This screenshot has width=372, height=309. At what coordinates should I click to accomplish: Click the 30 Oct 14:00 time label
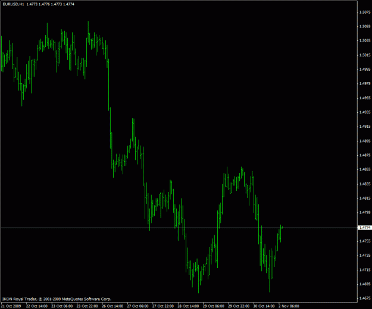pos(264,306)
